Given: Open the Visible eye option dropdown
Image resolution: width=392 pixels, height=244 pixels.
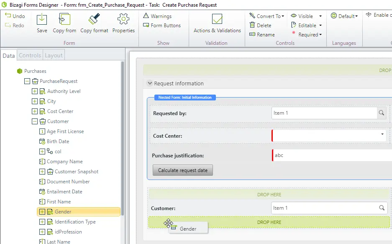Looking at the screenshot, I should pyautogui.click(x=320, y=16).
